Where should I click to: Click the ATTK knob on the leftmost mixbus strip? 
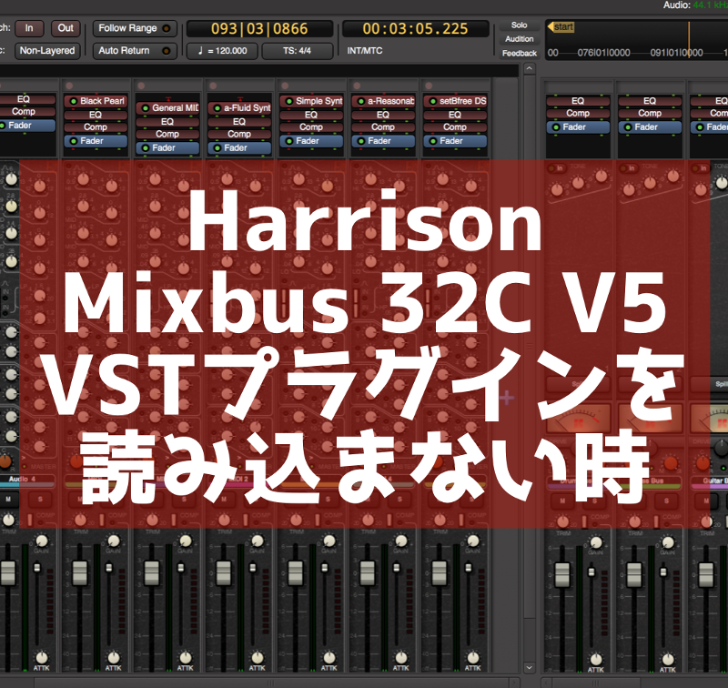point(596,659)
